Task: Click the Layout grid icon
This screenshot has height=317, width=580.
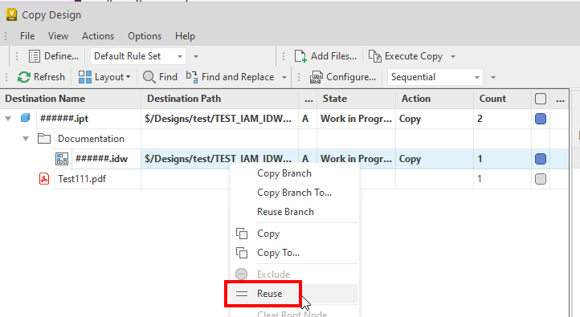Action: pyautogui.click(x=84, y=77)
